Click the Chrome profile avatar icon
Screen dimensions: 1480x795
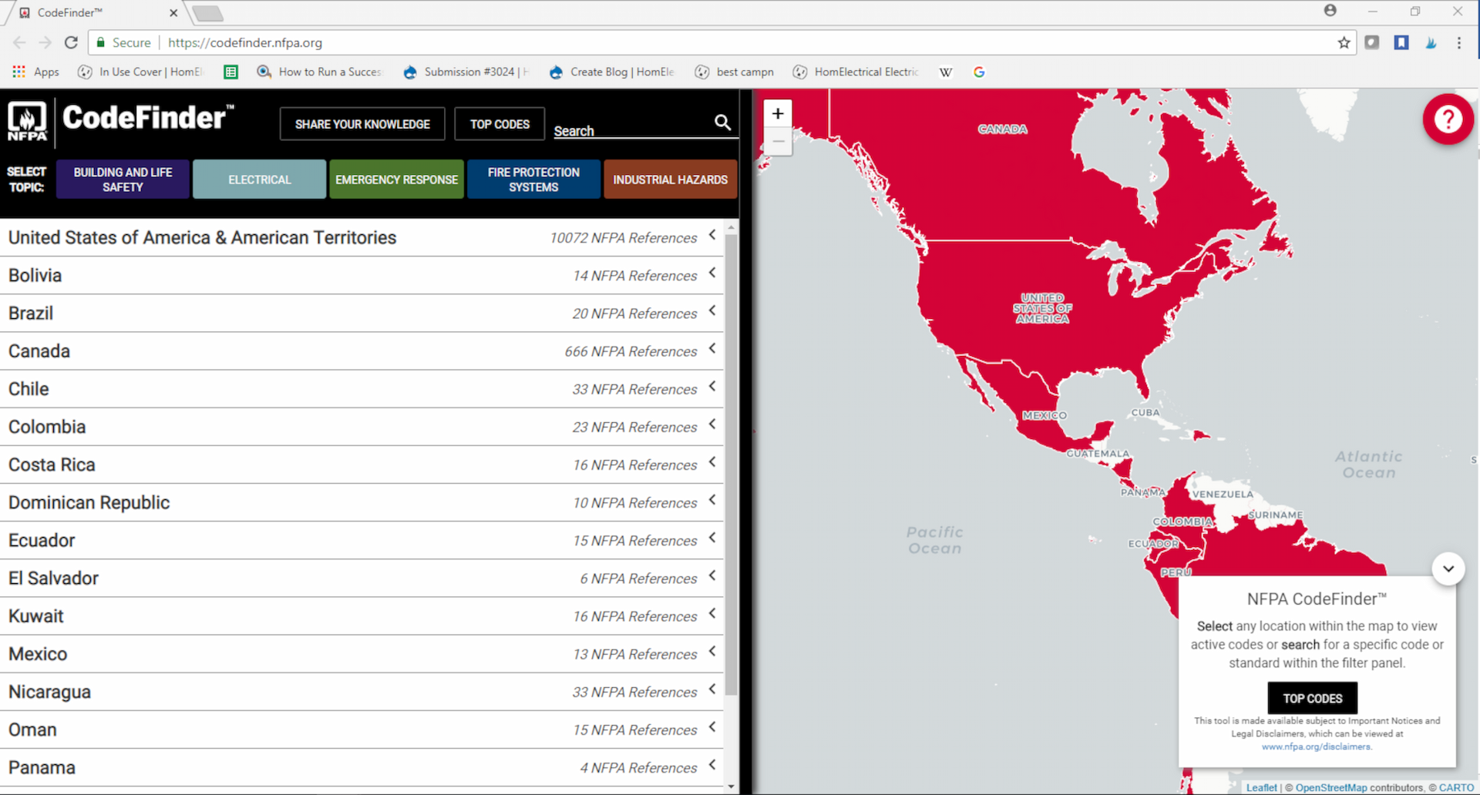[1330, 11]
